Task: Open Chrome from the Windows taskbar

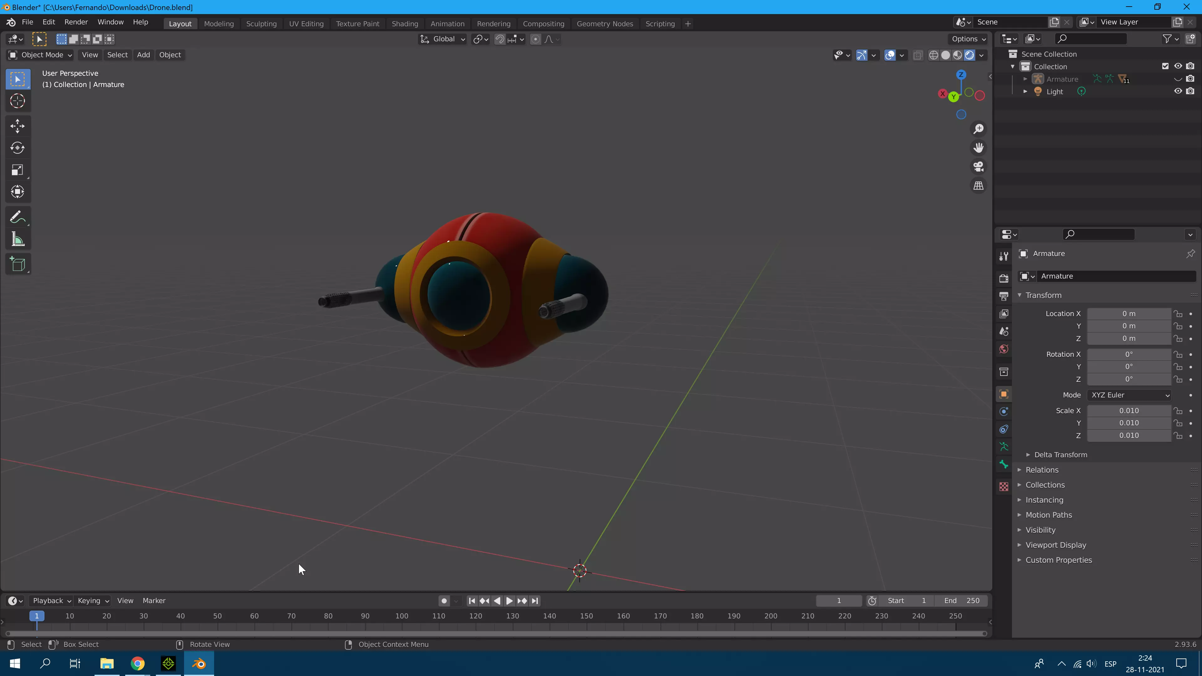Action: (x=138, y=663)
